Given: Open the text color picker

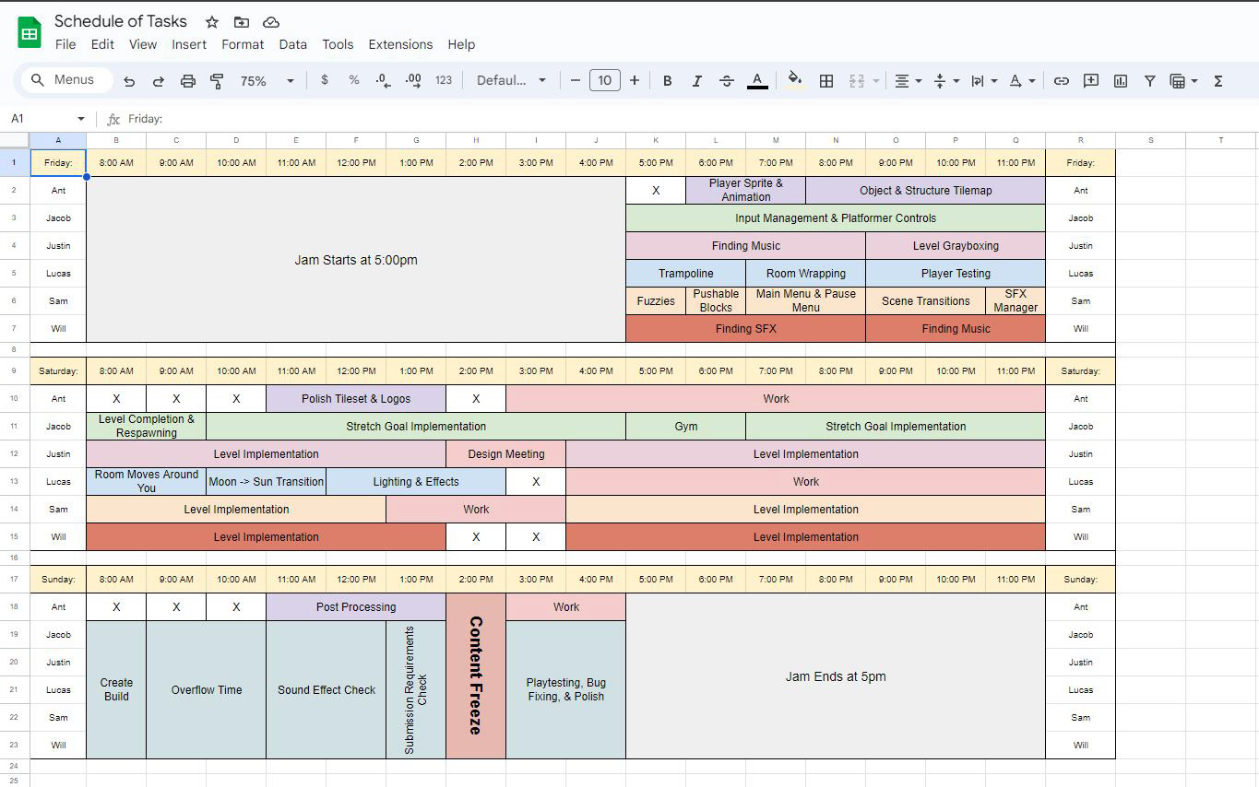Looking at the screenshot, I should click(757, 81).
